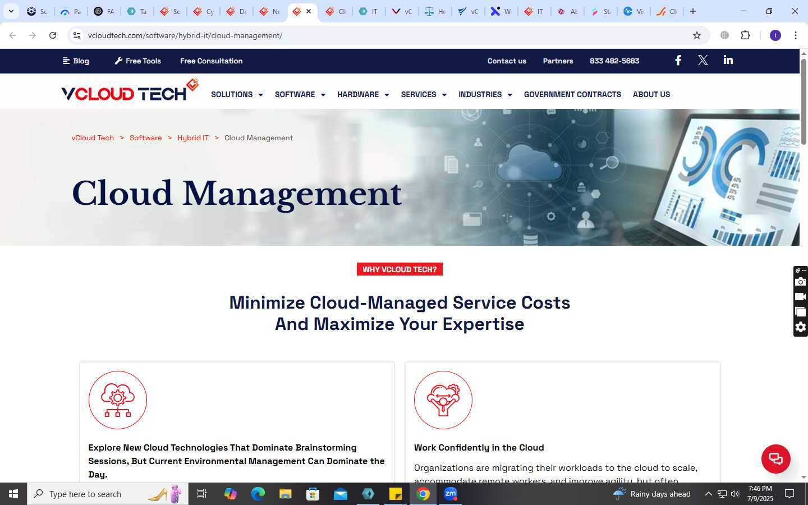This screenshot has height=505, width=808.
Task: Expand the Solutions menu
Action: pyautogui.click(x=237, y=94)
